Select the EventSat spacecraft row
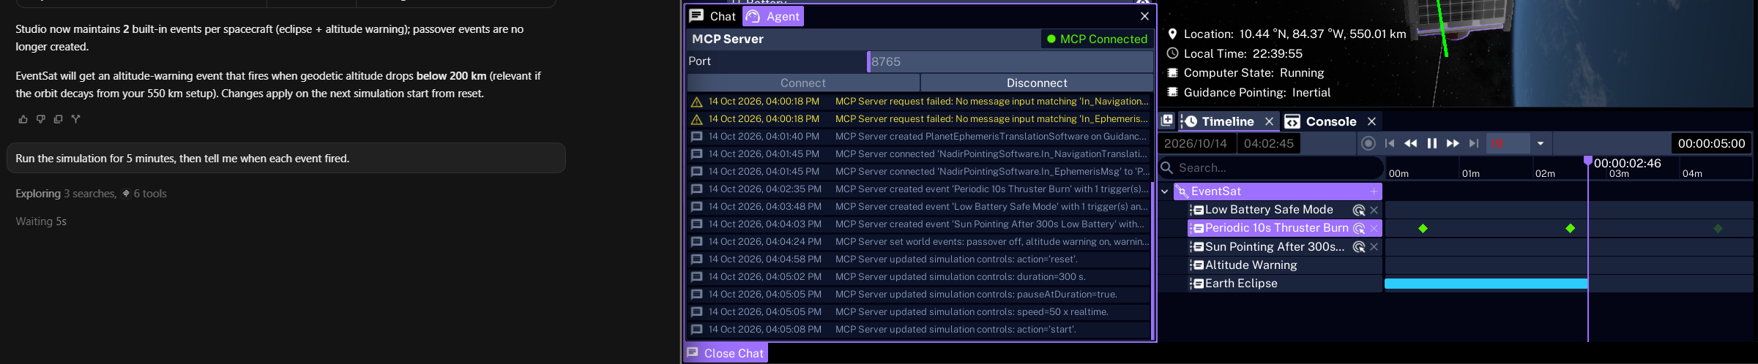Viewport: 1758px width, 364px height. (1278, 192)
